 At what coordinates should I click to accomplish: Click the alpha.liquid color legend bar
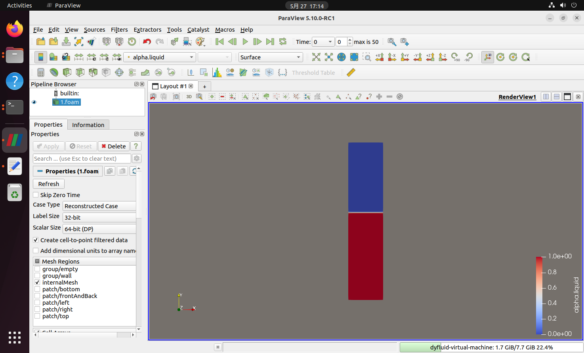pos(539,295)
